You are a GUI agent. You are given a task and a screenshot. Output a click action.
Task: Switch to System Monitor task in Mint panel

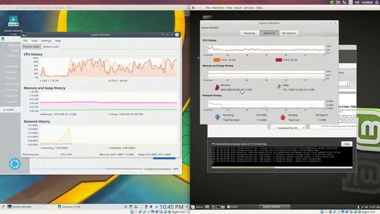[x=274, y=207]
